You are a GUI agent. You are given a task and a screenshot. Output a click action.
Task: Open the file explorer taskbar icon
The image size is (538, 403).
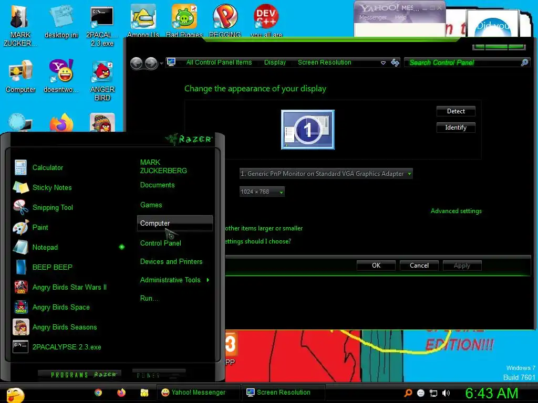(x=144, y=393)
